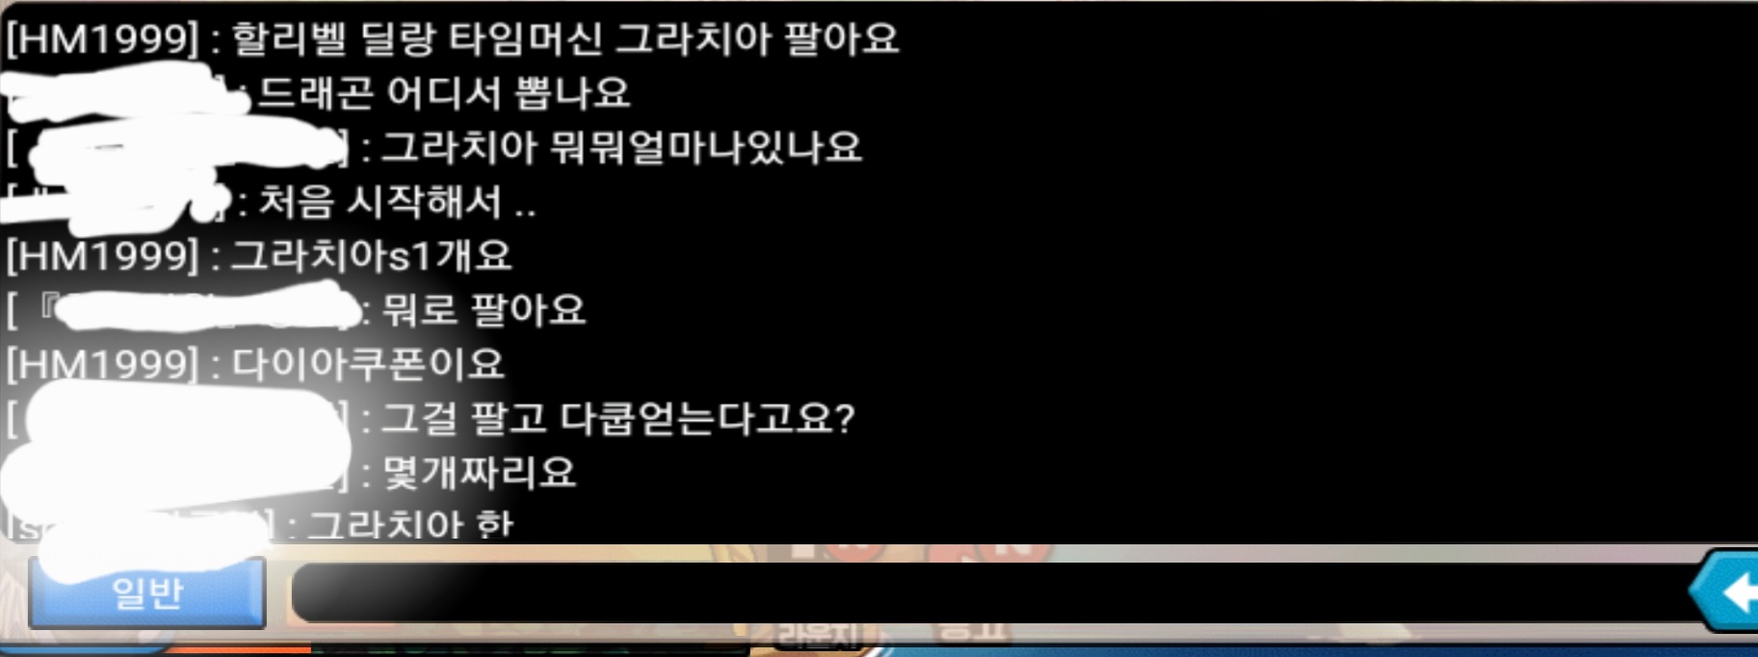The height and width of the screenshot is (657, 1758).
Task: Open the 할리벨 딜량 타임머신 그라치아 팔아요 message
Action: [565, 39]
